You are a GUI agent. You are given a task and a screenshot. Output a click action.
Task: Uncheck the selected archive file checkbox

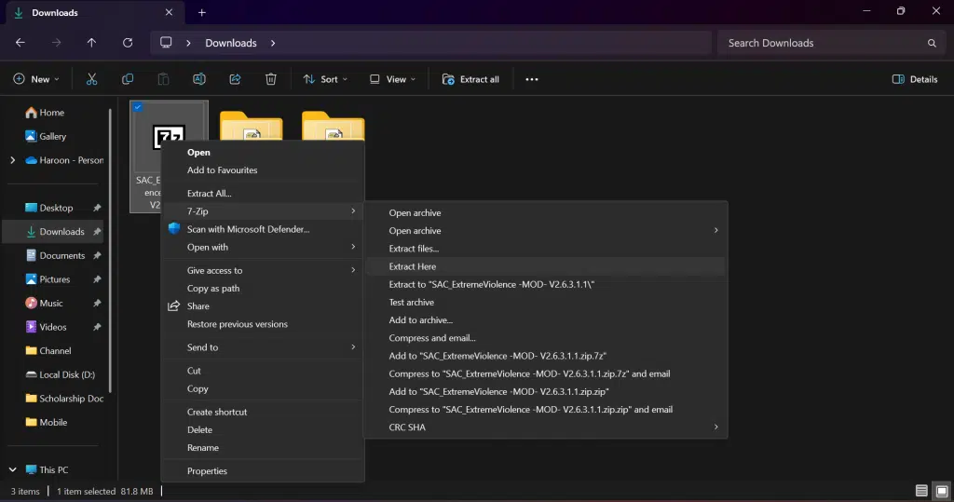click(138, 107)
